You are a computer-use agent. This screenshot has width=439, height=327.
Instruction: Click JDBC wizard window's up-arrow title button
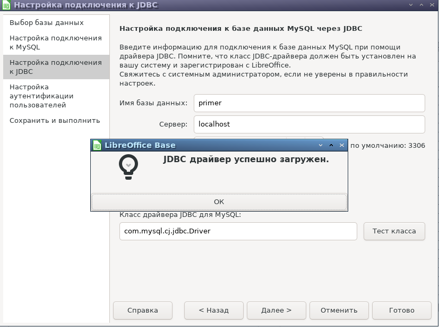421,5
